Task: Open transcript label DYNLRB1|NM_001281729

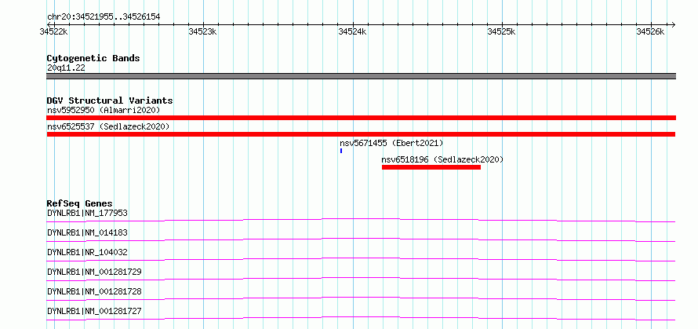Action: pyautogui.click(x=94, y=272)
